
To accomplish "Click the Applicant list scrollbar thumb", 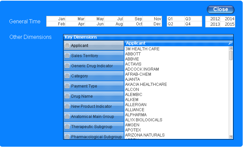I will pos(231,55).
